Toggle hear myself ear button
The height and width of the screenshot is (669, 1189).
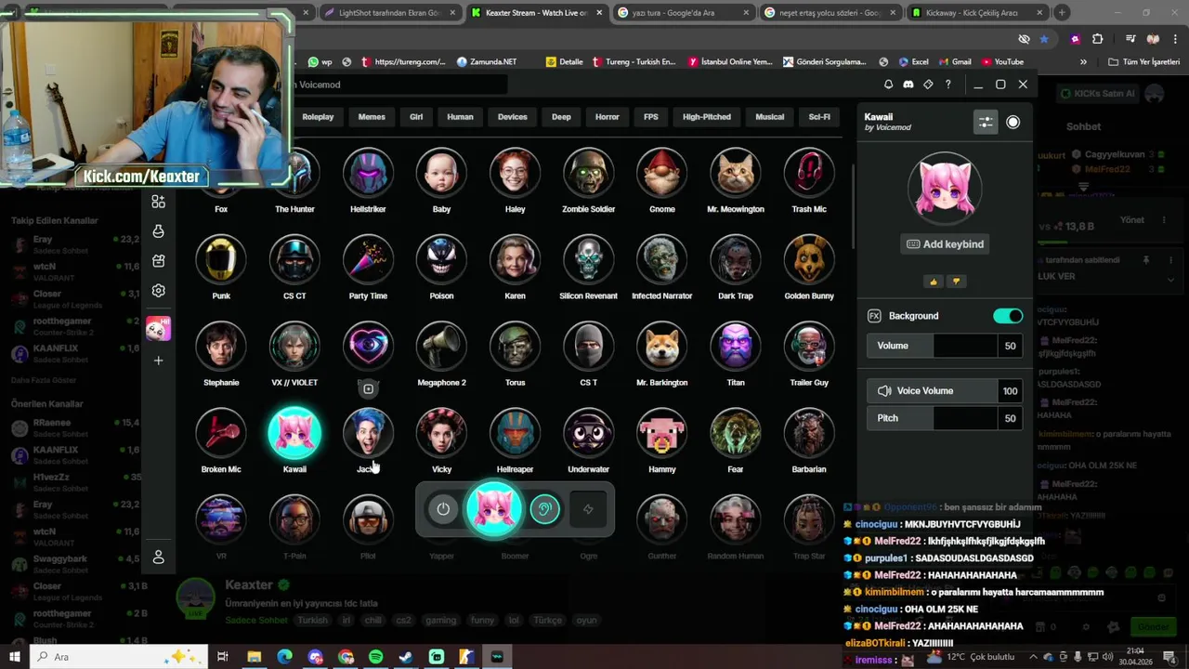(x=545, y=509)
